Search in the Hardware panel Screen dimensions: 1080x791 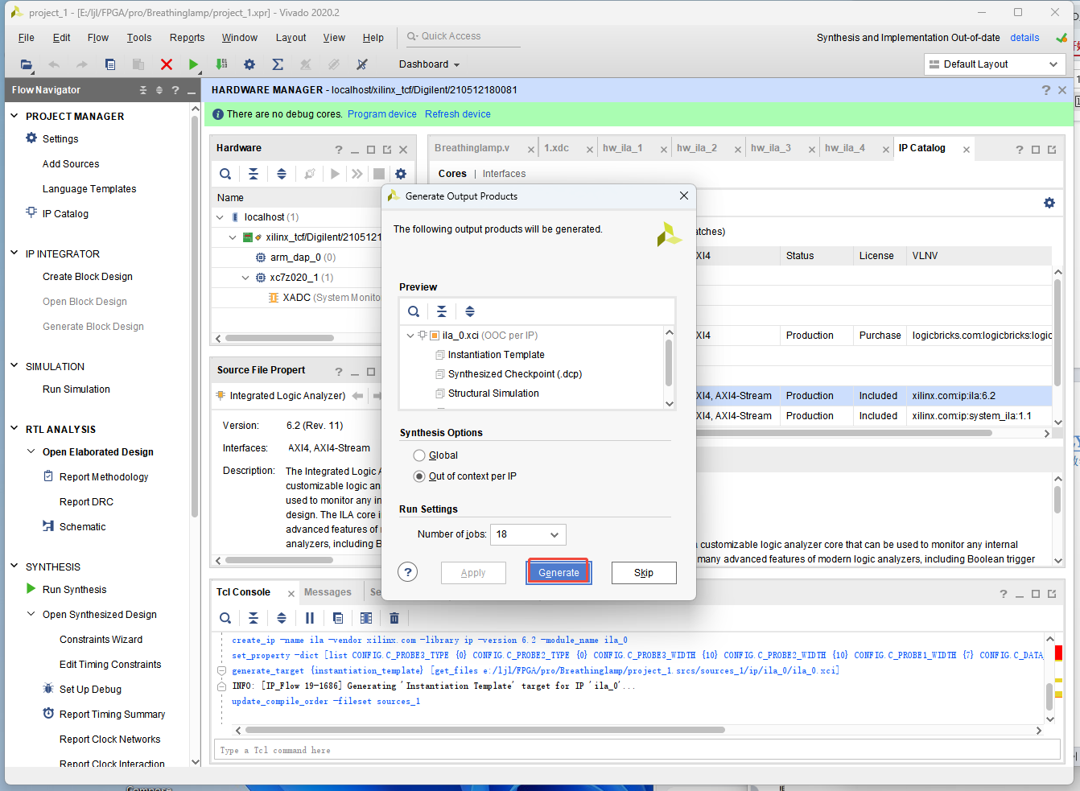point(225,174)
